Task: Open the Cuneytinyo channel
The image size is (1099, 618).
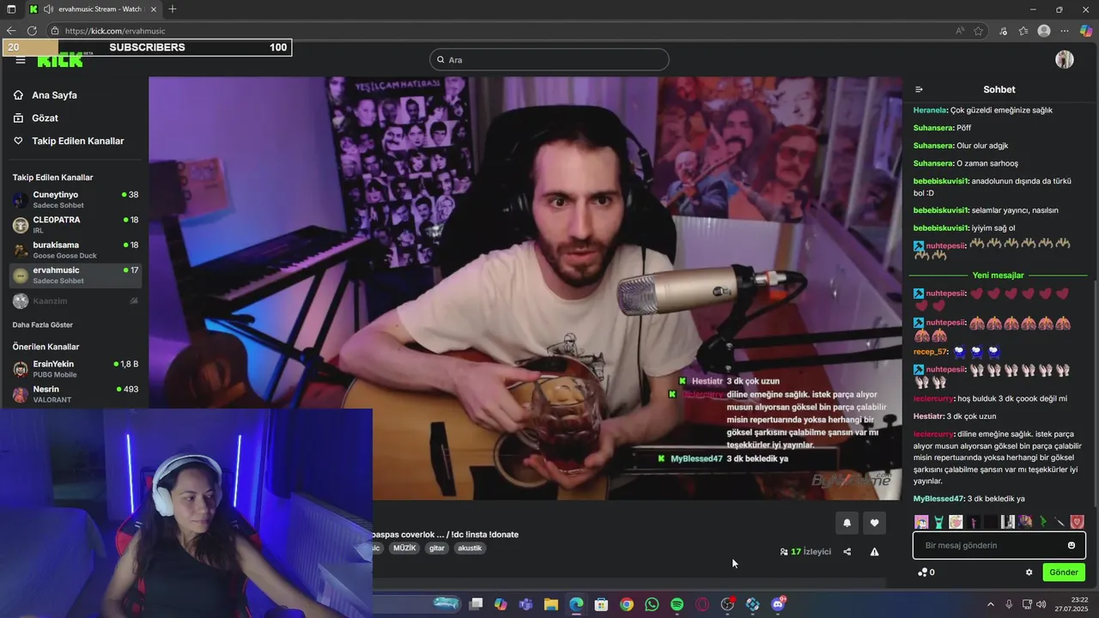Action: click(76, 200)
